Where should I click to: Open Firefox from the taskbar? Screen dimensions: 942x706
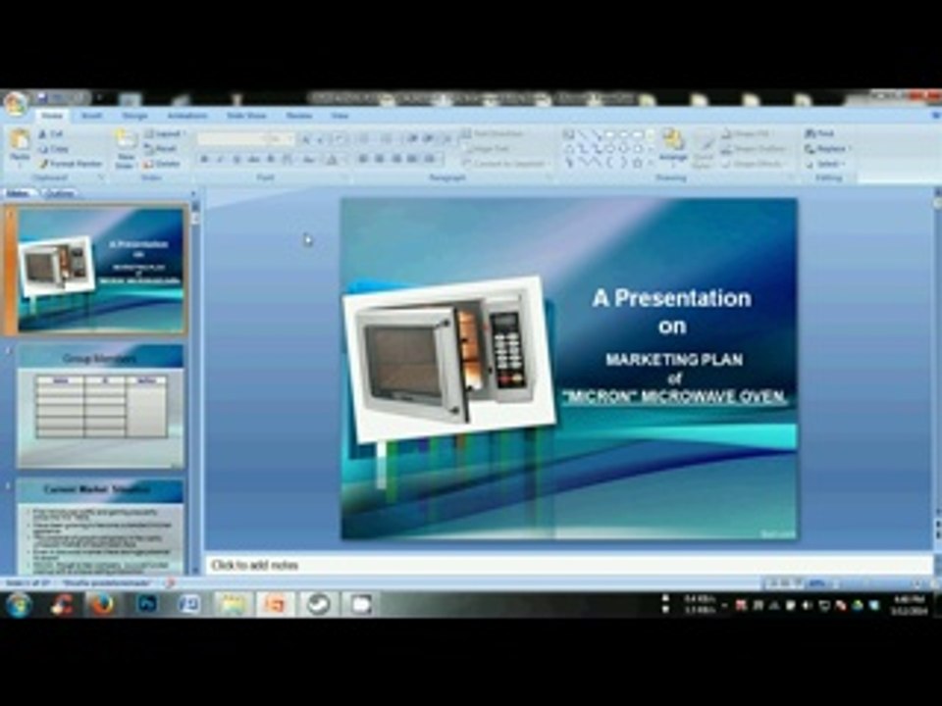[x=102, y=604]
